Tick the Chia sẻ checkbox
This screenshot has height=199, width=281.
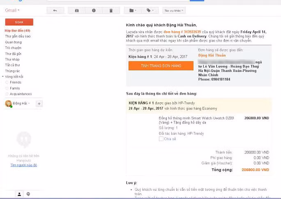[161, 139]
